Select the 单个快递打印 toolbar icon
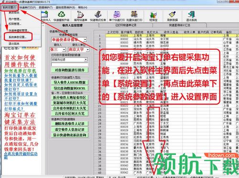Viewport: 239px width, 178px height. tap(117, 14)
